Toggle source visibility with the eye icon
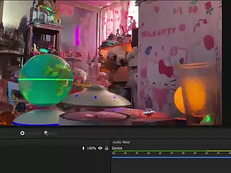 tap(101, 148)
